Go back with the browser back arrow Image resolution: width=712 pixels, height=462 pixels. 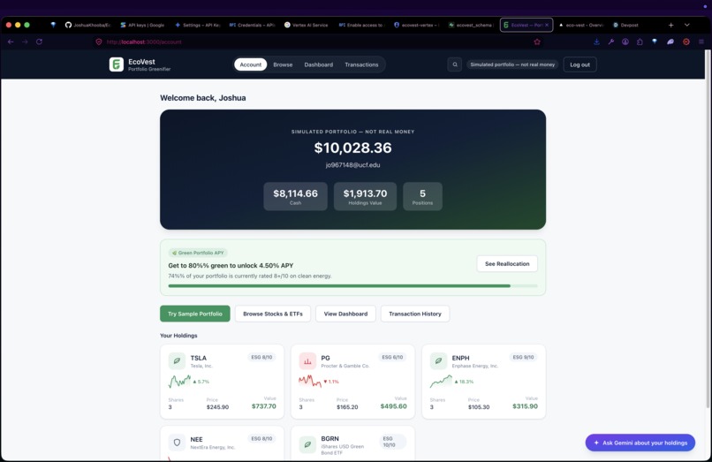[11, 42]
